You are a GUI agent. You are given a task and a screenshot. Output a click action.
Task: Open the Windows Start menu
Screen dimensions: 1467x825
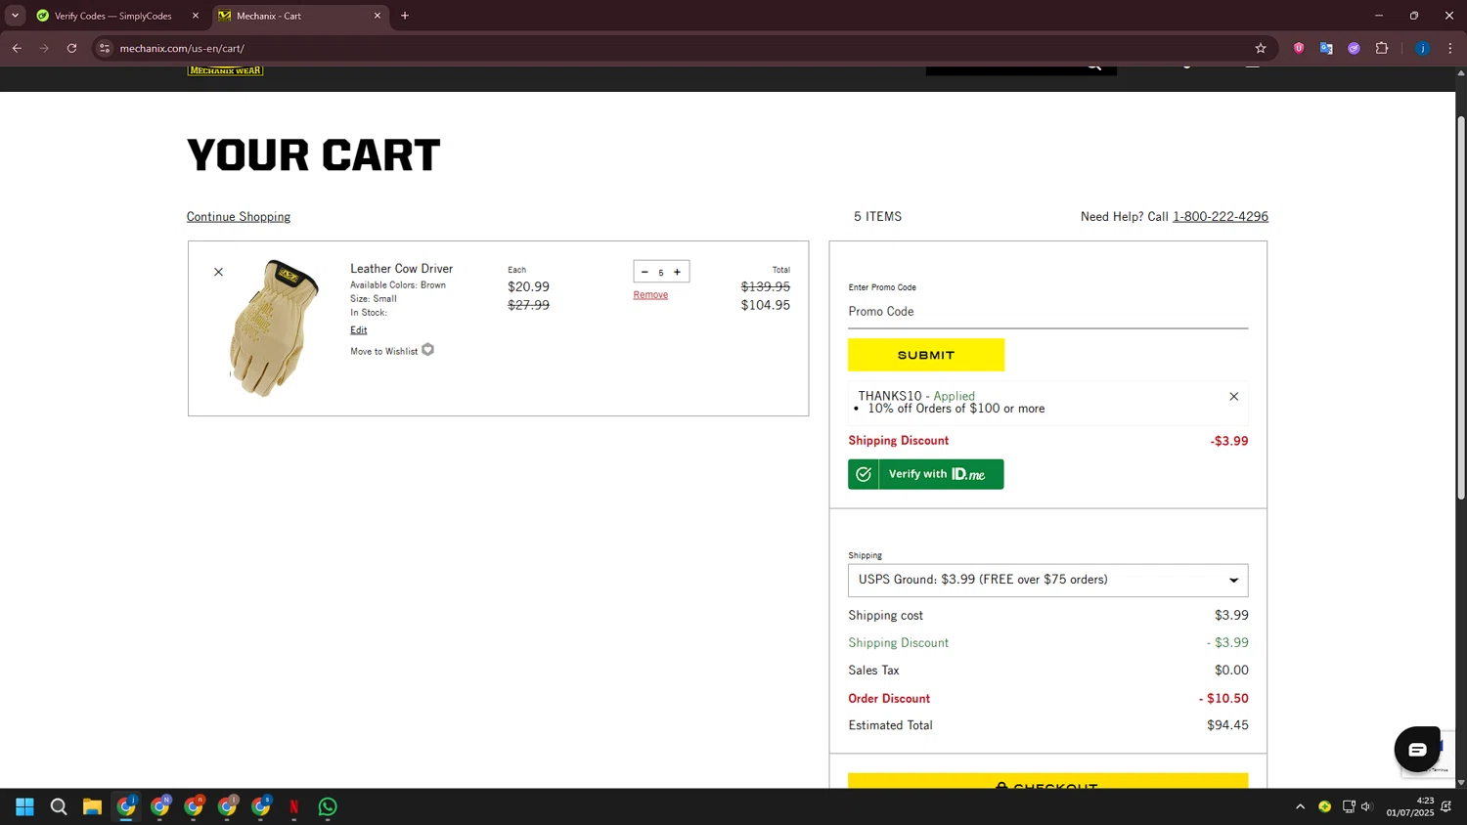(25, 806)
